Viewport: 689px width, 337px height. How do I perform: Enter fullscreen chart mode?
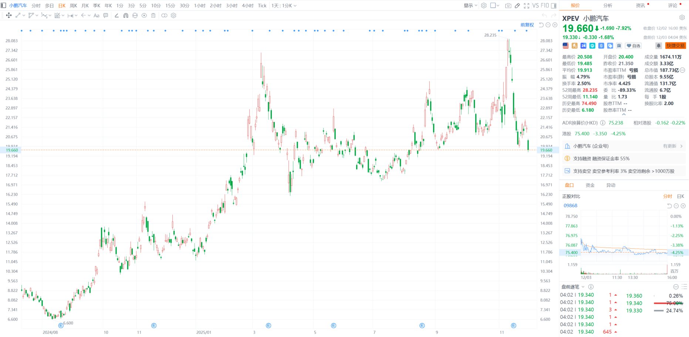(x=527, y=6)
